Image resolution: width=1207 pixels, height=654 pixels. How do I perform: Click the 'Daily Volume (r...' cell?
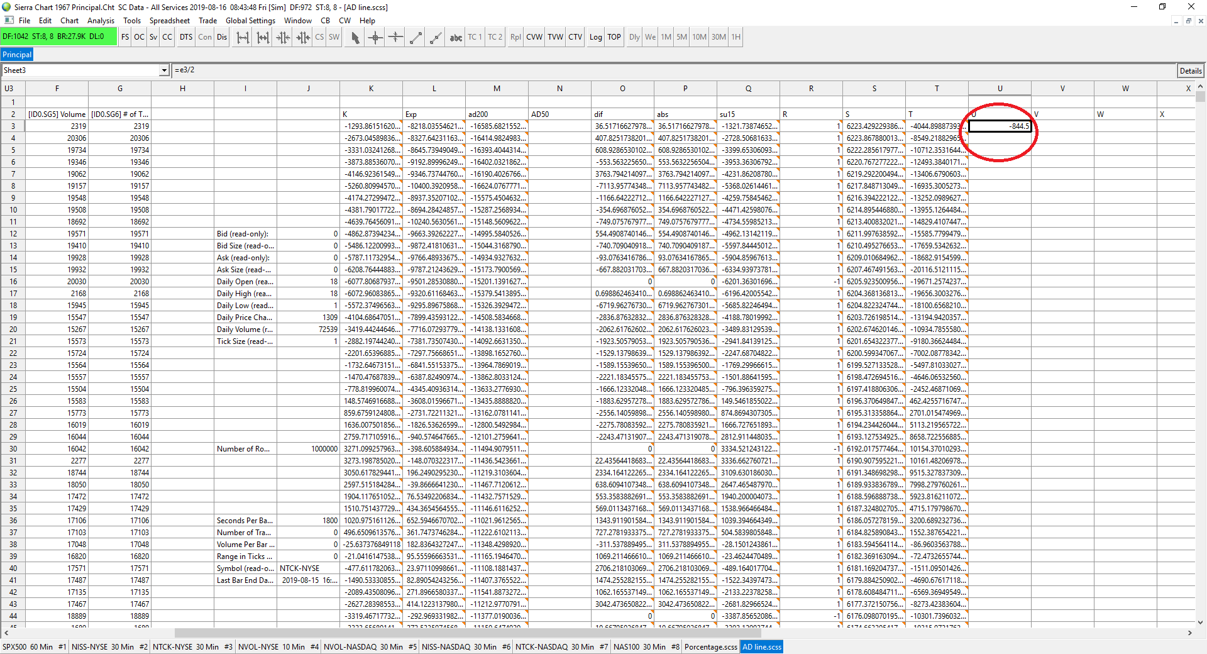(245, 330)
